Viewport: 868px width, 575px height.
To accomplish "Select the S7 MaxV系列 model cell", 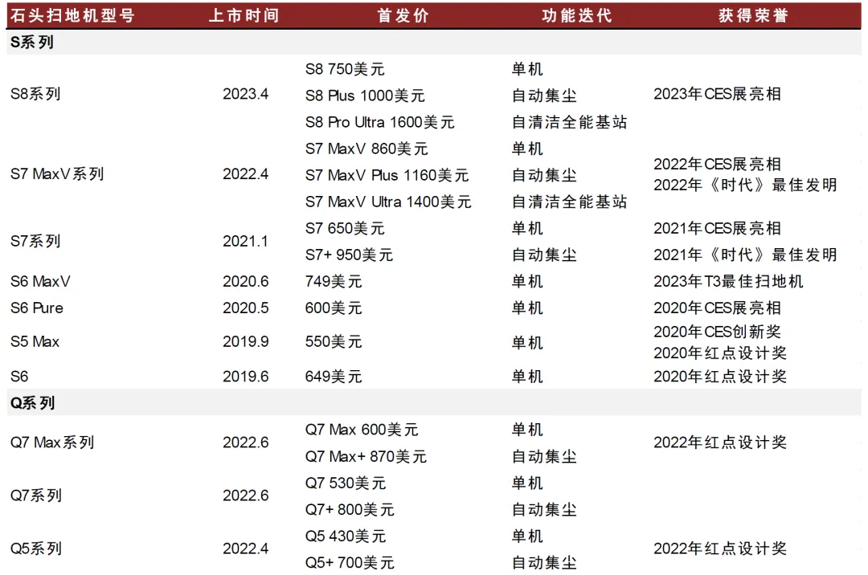I will [57, 174].
